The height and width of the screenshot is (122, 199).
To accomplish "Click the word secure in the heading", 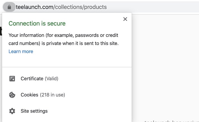I will pos(56,23).
